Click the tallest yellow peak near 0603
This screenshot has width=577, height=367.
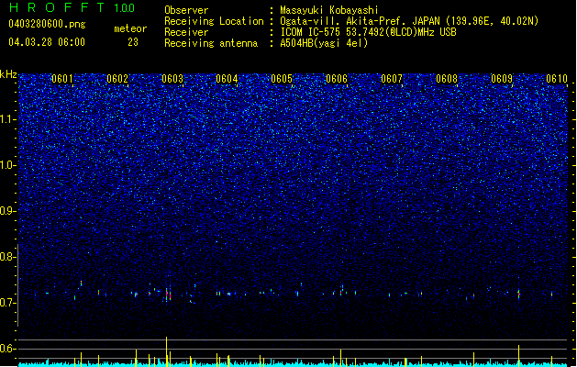[x=166, y=350]
